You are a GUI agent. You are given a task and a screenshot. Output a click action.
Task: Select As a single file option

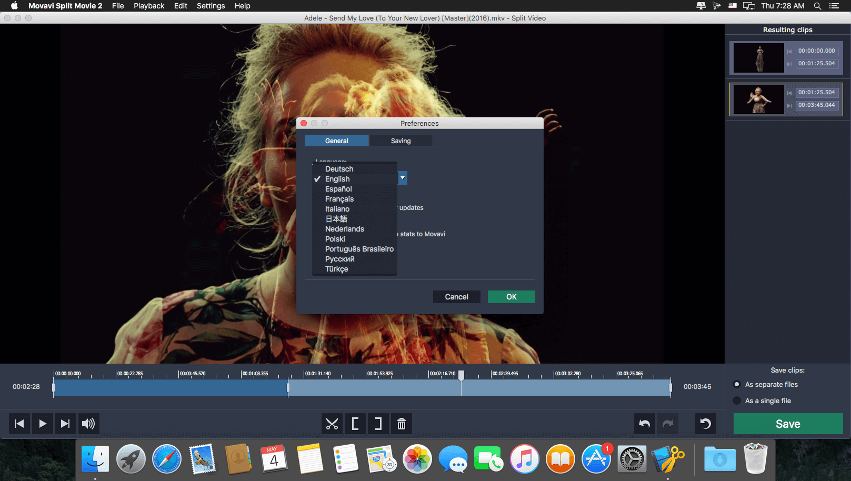[x=763, y=401]
